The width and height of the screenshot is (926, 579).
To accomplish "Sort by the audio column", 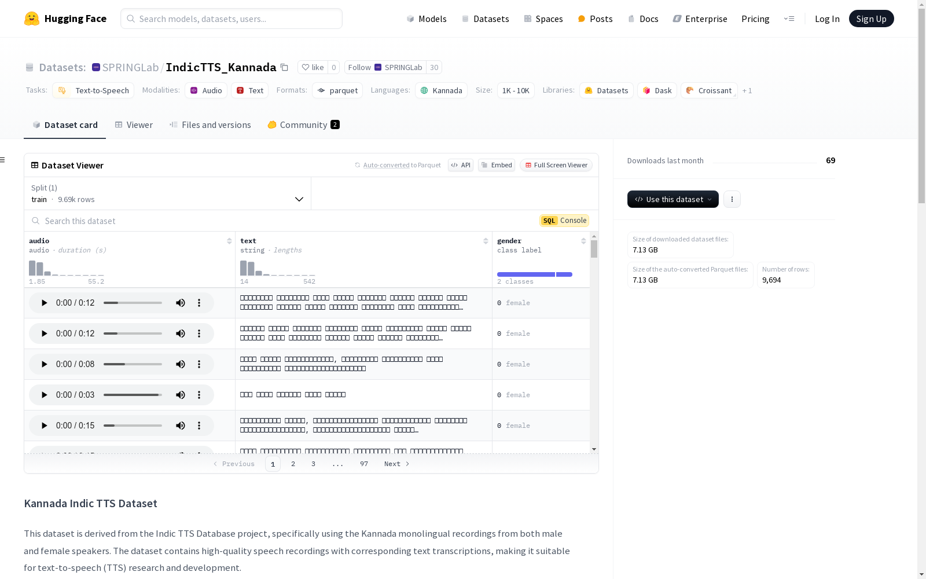I will [229, 241].
